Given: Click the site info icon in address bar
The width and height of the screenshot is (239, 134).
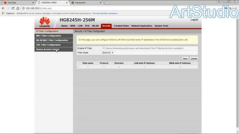Looking at the screenshot, I should (x=23, y=8).
